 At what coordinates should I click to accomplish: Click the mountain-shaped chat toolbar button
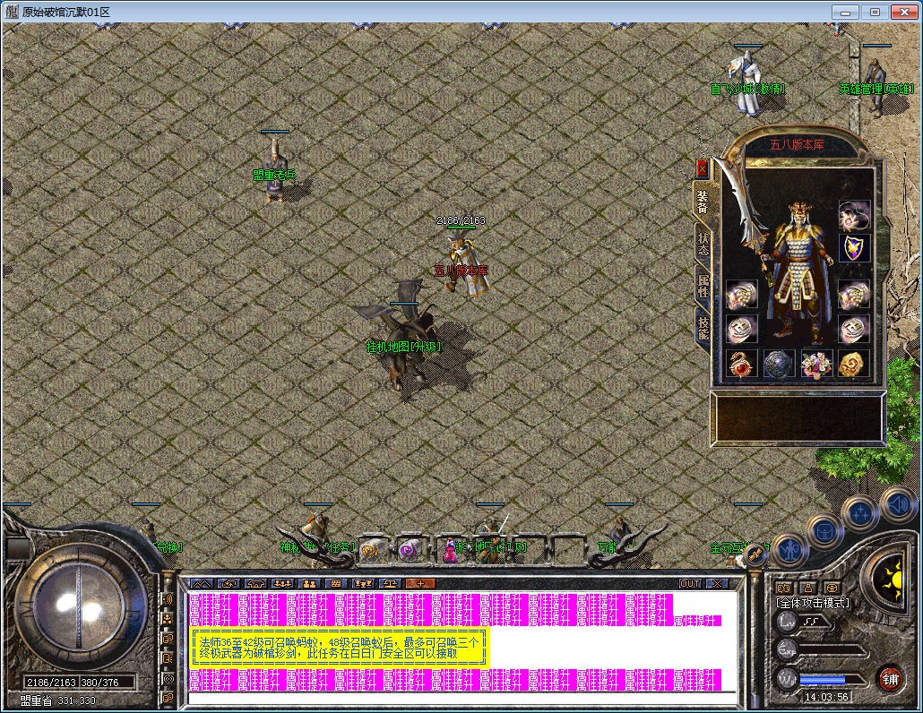(202, 584)
